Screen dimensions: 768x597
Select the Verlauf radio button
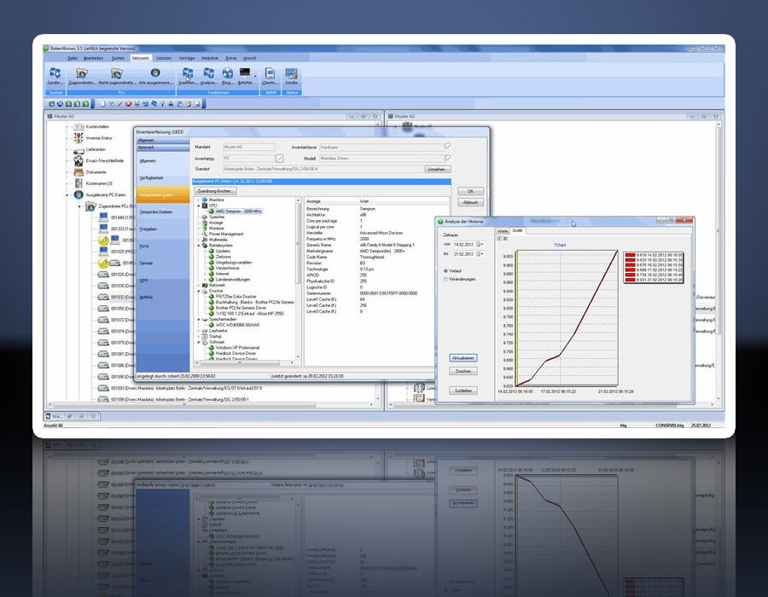coord(445,270)
